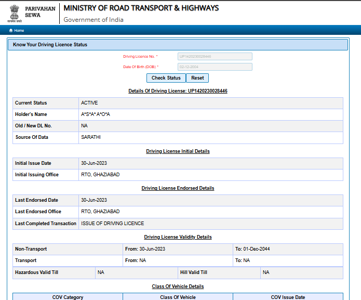361x300 pixels.
Task: Click the Ministry of Road Transport heading
Action: tap(141, 8)
